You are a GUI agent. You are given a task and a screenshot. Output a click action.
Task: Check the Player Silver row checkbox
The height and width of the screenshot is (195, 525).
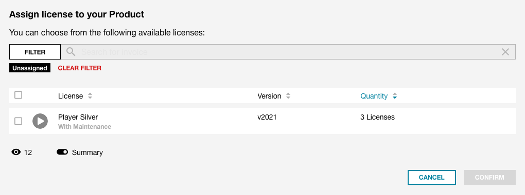(19, 121)
